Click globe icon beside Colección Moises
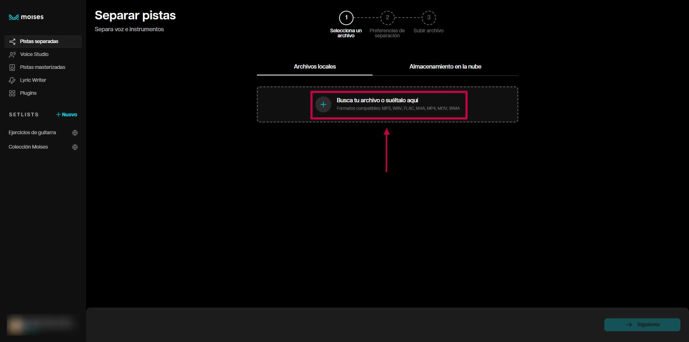 coord(75,147)
